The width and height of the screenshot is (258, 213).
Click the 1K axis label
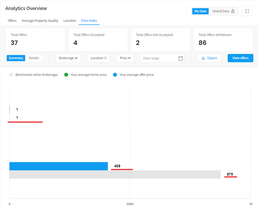point(251,204)
